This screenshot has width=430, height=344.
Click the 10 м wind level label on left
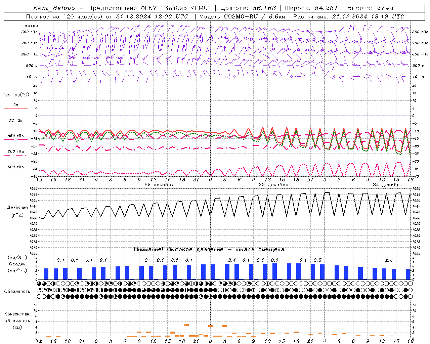32,77
